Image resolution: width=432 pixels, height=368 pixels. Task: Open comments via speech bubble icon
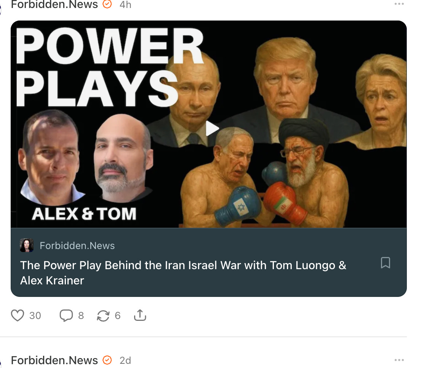(66, 316)
